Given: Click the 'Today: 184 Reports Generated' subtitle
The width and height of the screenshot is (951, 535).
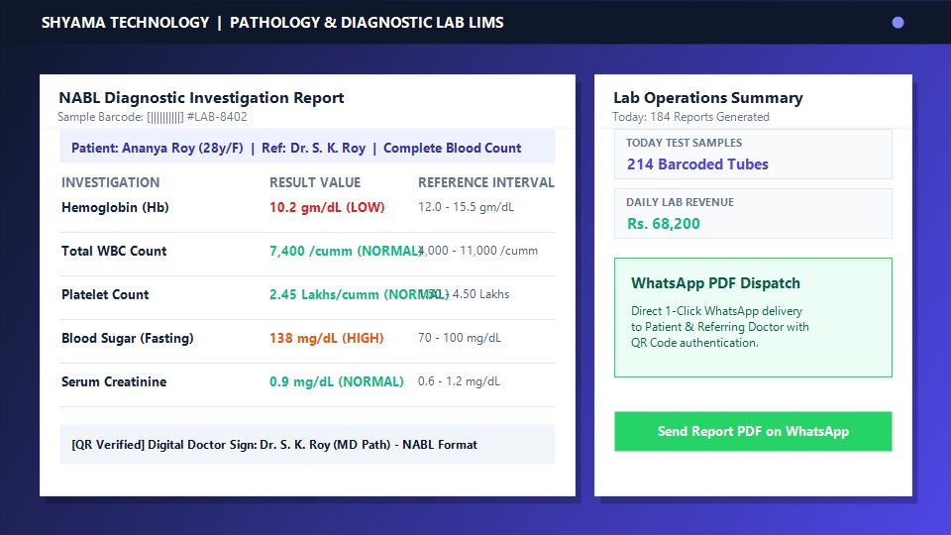Looking at the screenshot, I should tap(690, 117).
